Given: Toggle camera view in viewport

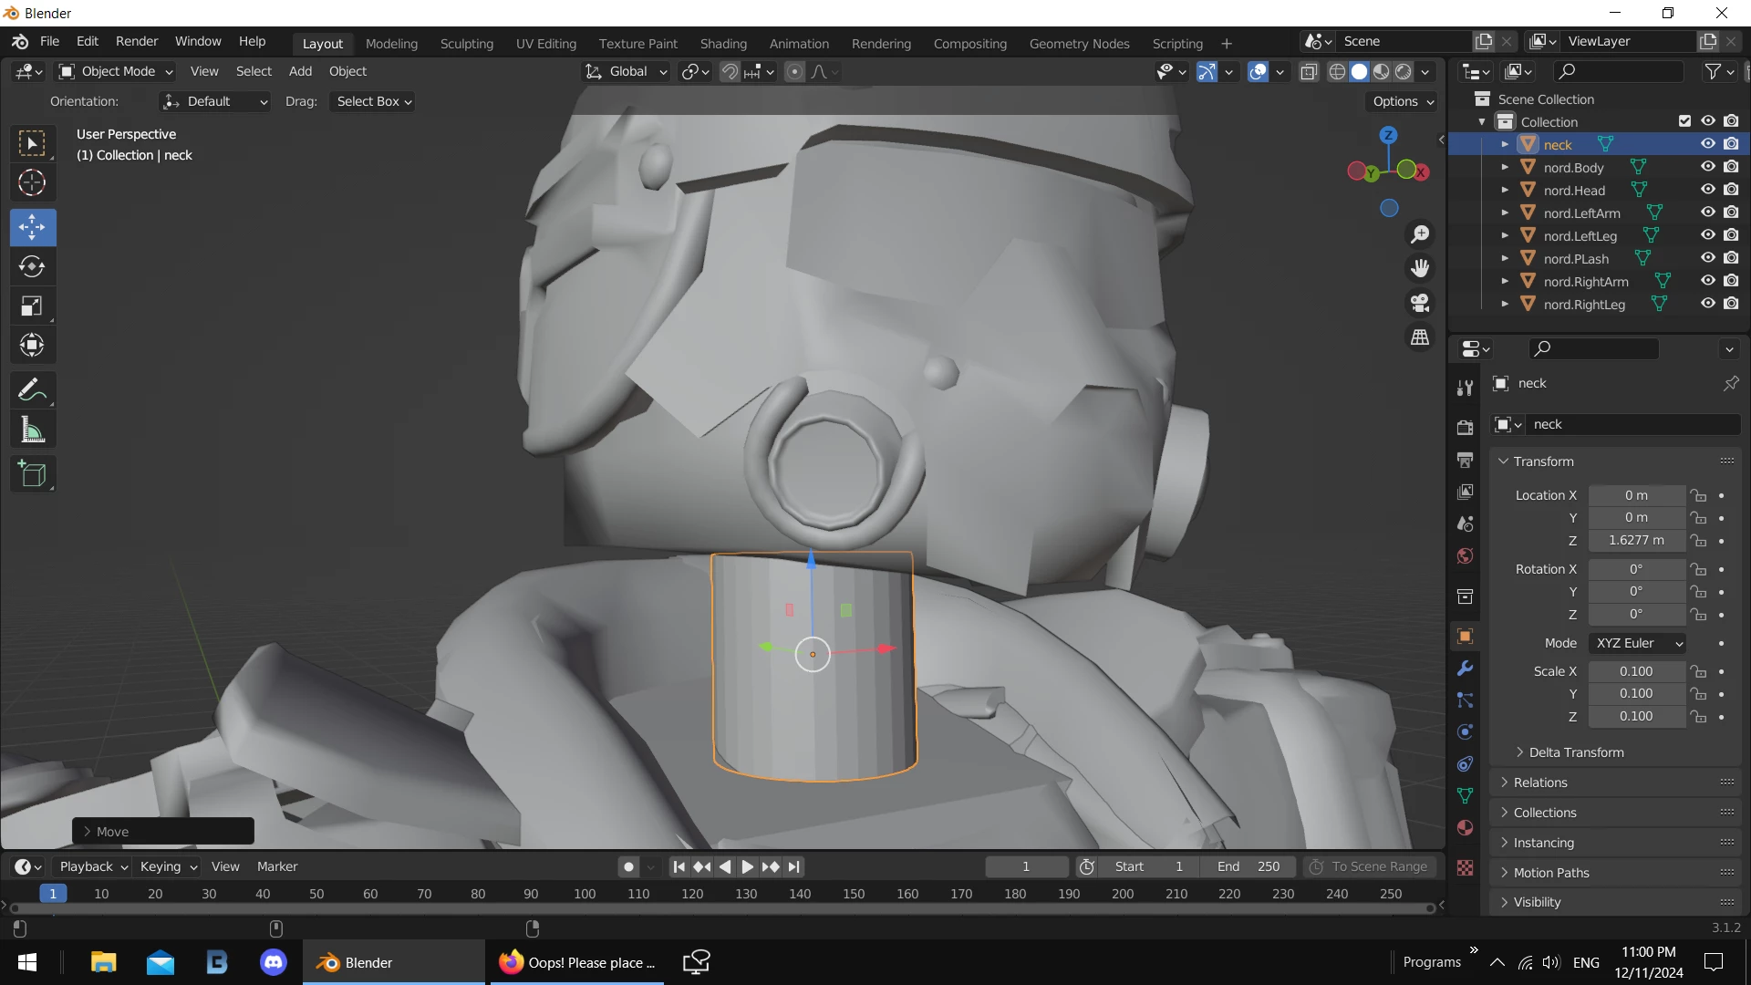Looking at the screenshot, I should [1420, 303].
